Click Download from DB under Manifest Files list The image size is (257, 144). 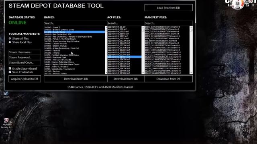(169, 79)
